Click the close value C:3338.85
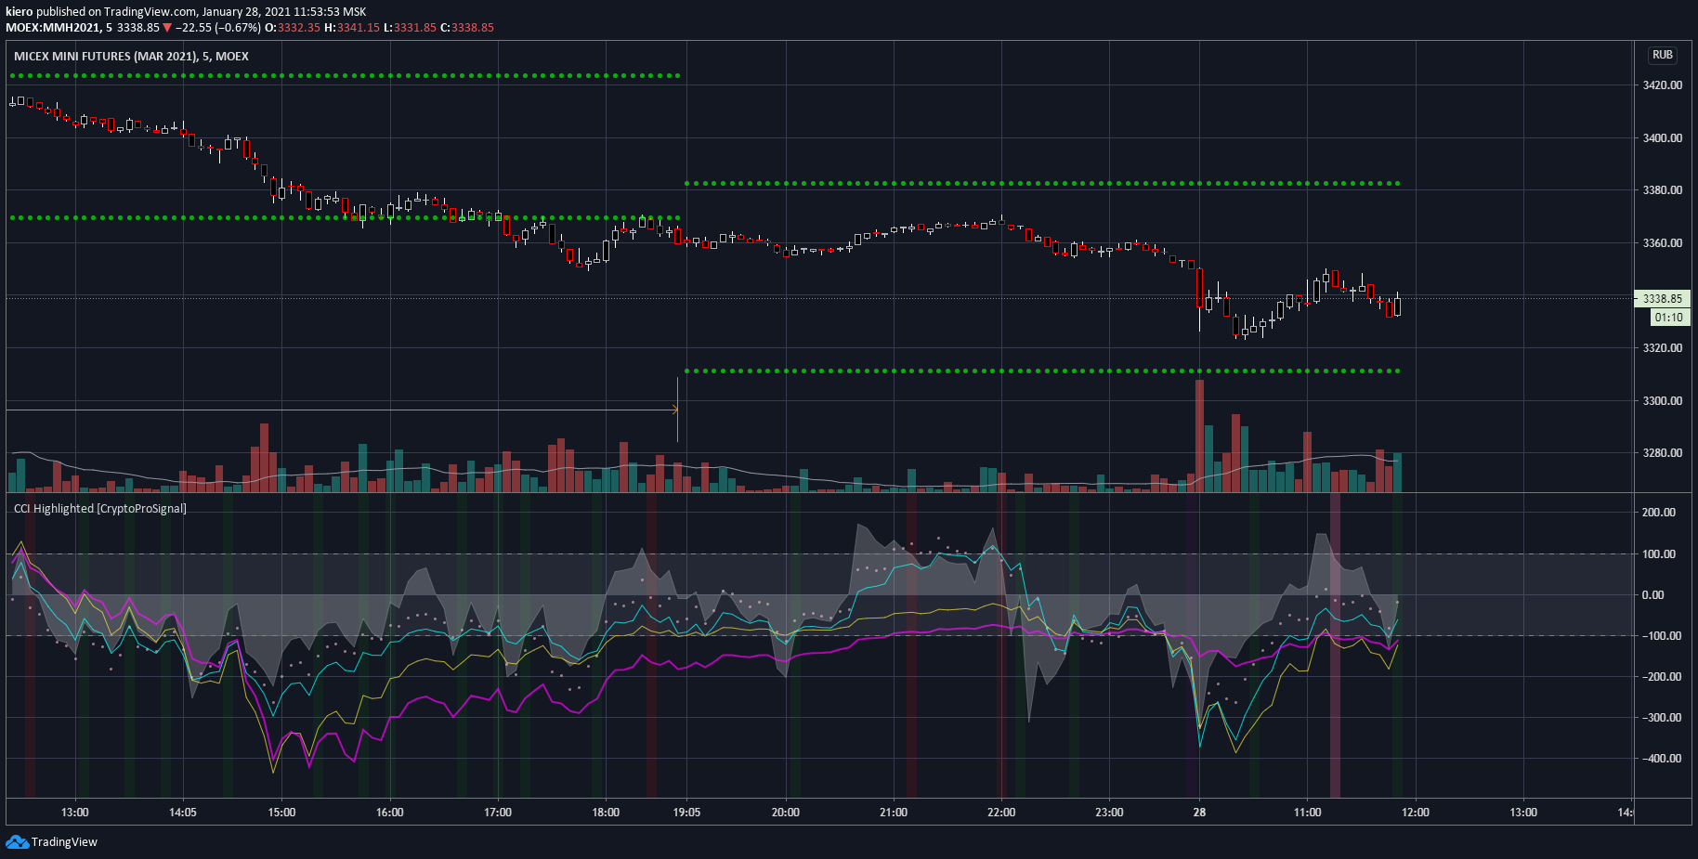 467,28
